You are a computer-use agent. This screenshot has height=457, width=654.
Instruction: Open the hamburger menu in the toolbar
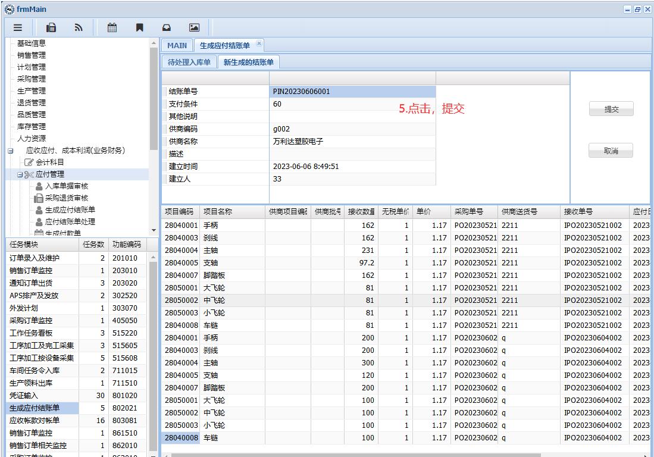(x=17, y=27)
